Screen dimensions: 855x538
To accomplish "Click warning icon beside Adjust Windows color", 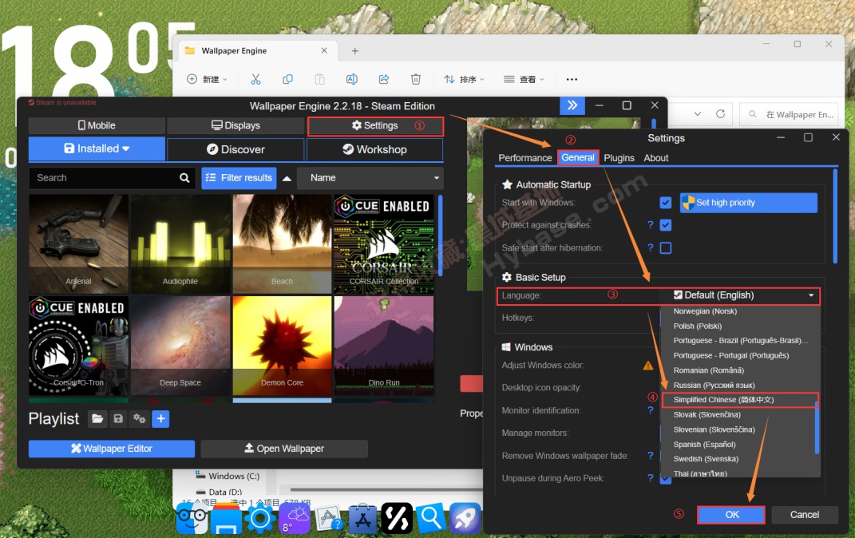I will click(x=647, y=366).
